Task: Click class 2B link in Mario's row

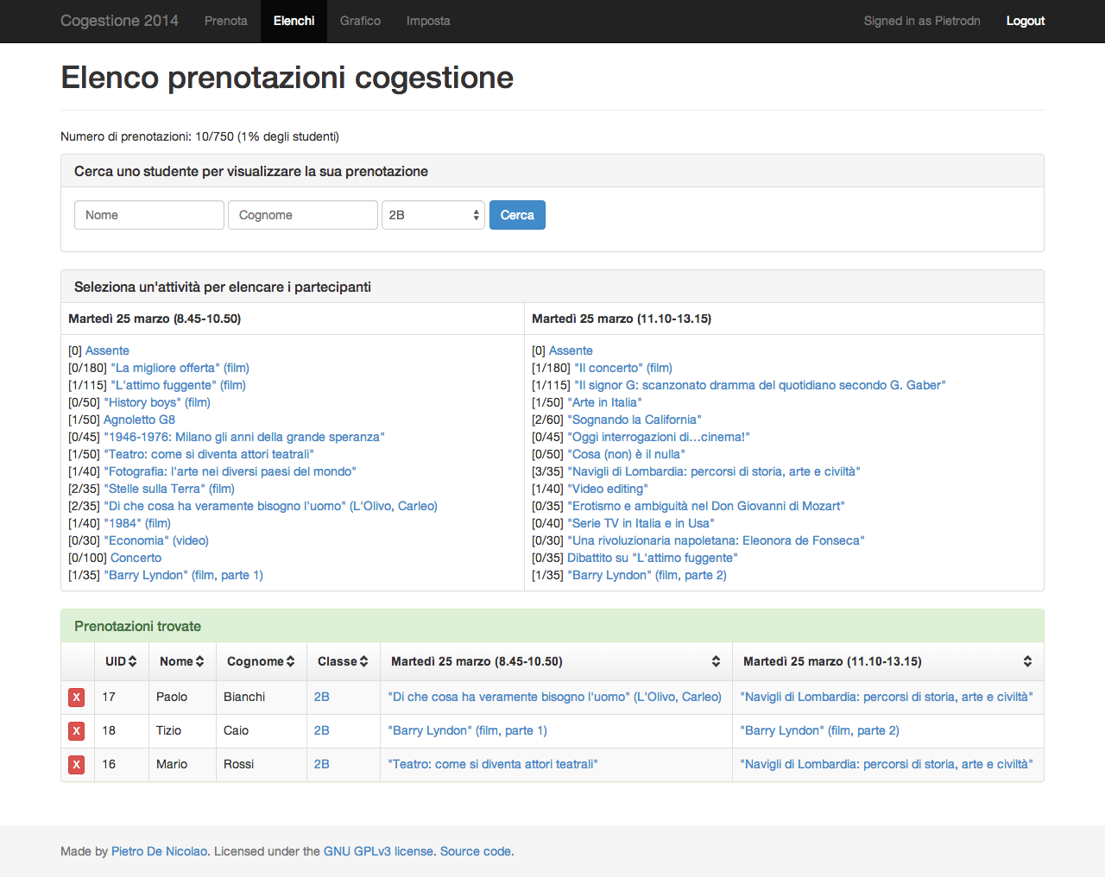Action: 322,764
